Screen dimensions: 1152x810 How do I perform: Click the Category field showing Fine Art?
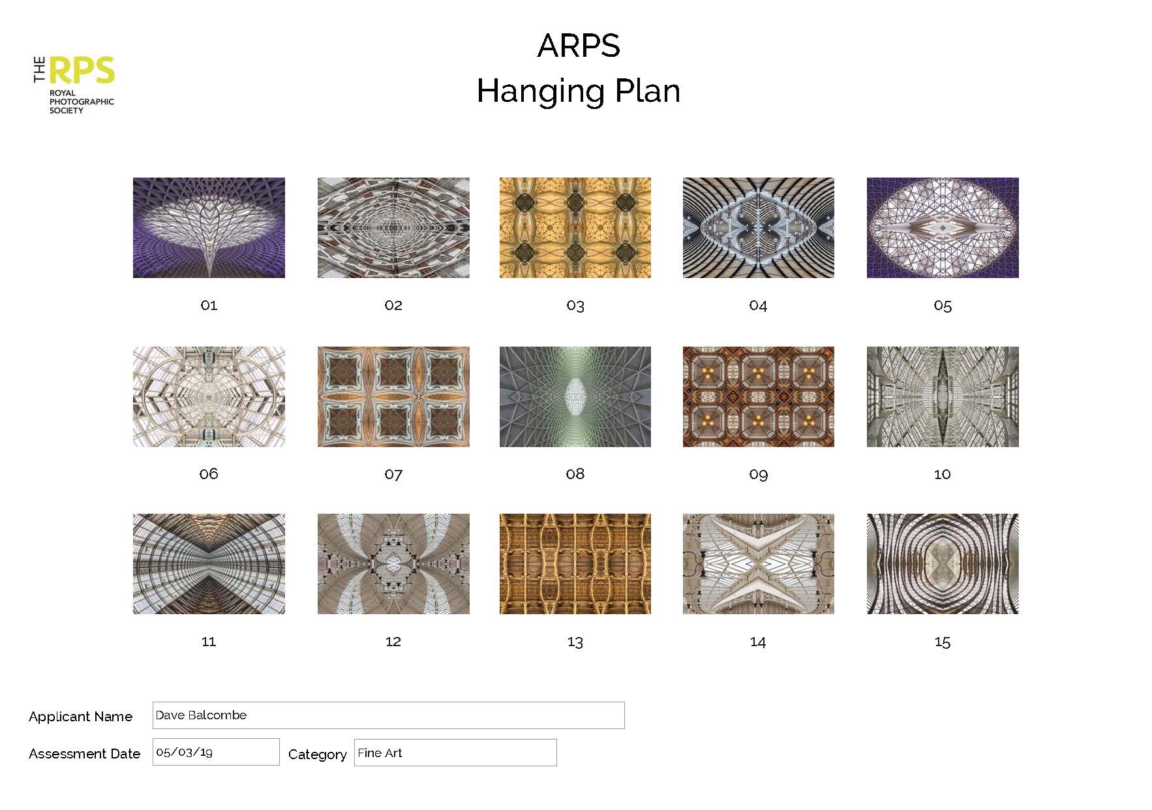(455, 753)
